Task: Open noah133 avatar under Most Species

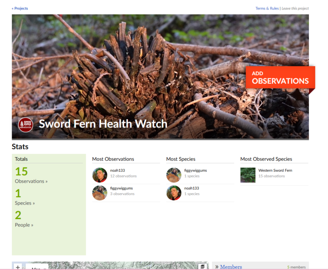Action: 174,193
